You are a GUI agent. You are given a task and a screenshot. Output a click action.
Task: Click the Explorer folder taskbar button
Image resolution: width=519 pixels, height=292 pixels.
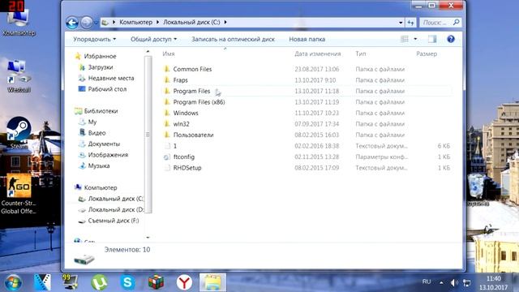coord(212,282)
